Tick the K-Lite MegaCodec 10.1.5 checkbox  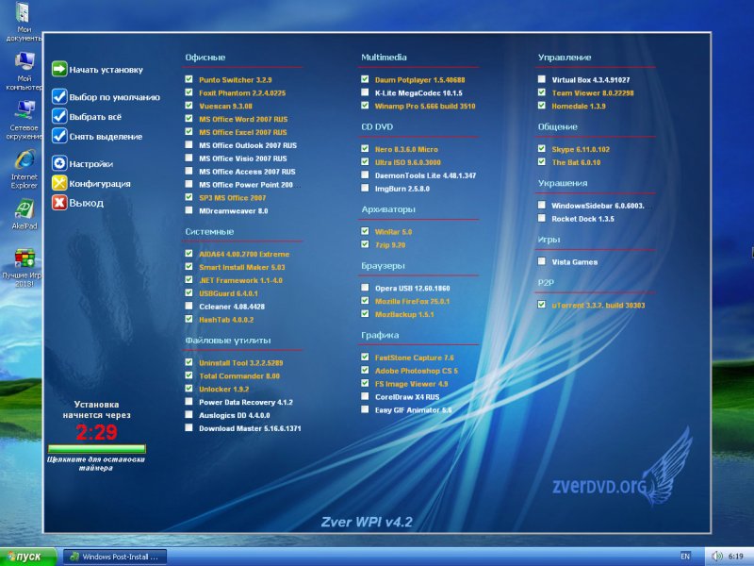pos(365,92)
